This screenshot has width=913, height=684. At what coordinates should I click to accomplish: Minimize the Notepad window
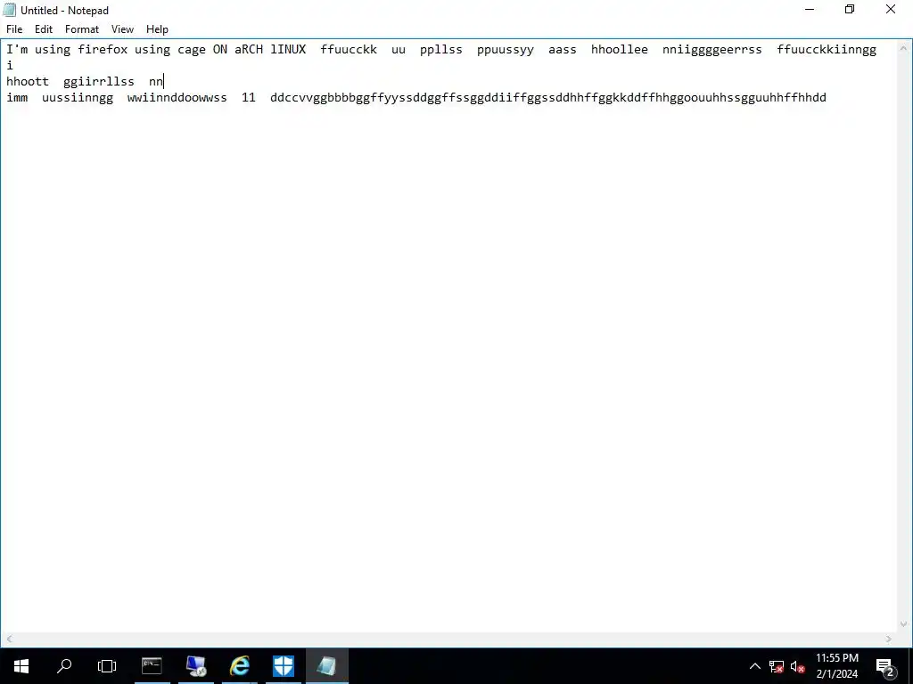(810, 9)
